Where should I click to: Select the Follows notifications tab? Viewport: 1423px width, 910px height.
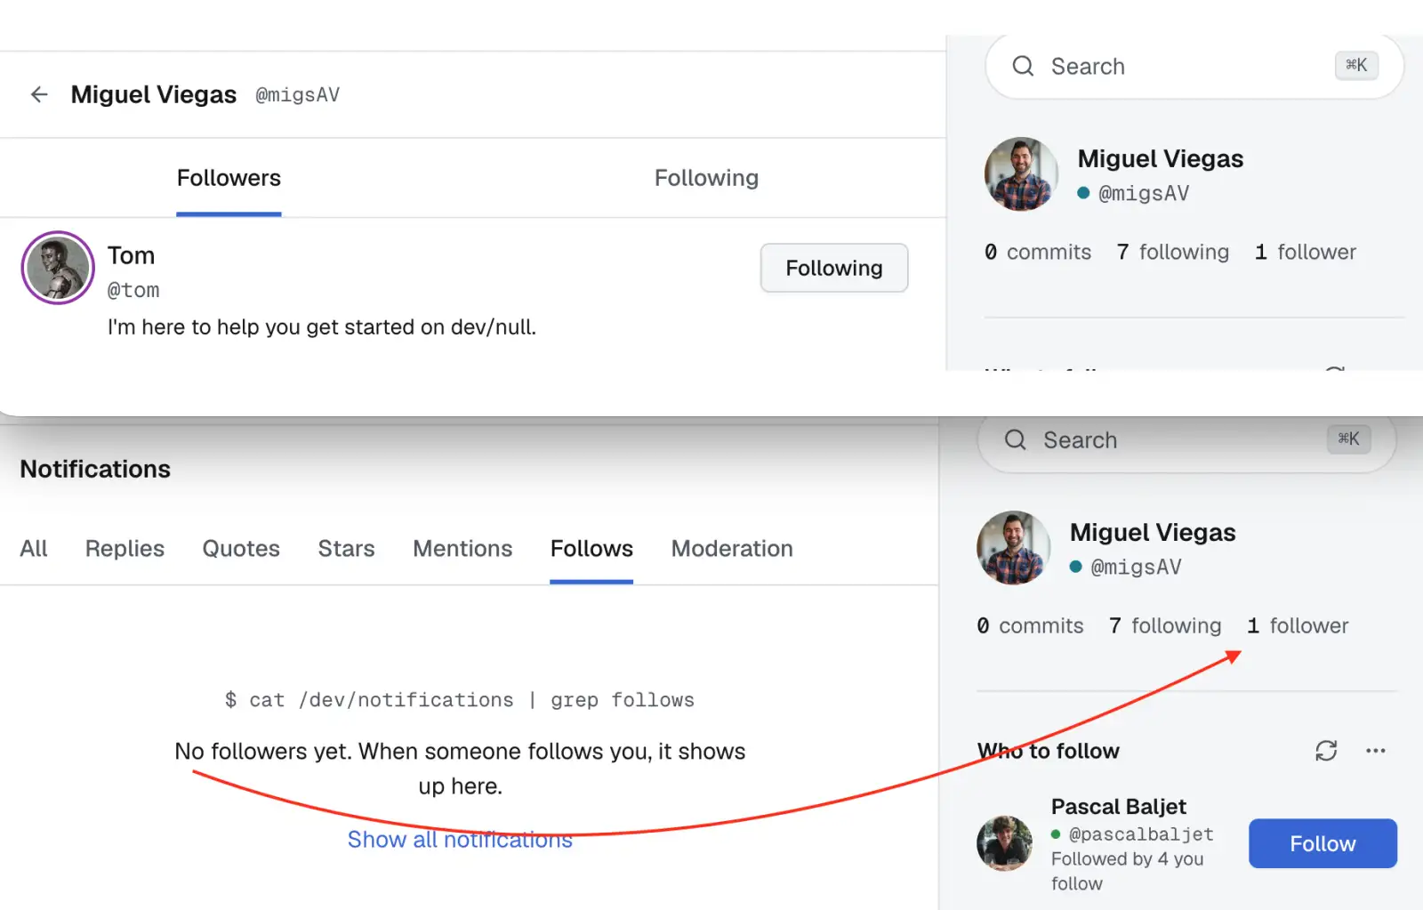pos(591,549)
